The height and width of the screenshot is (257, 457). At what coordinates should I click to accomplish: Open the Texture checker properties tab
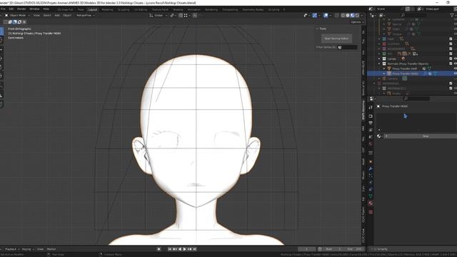[371, 212]
